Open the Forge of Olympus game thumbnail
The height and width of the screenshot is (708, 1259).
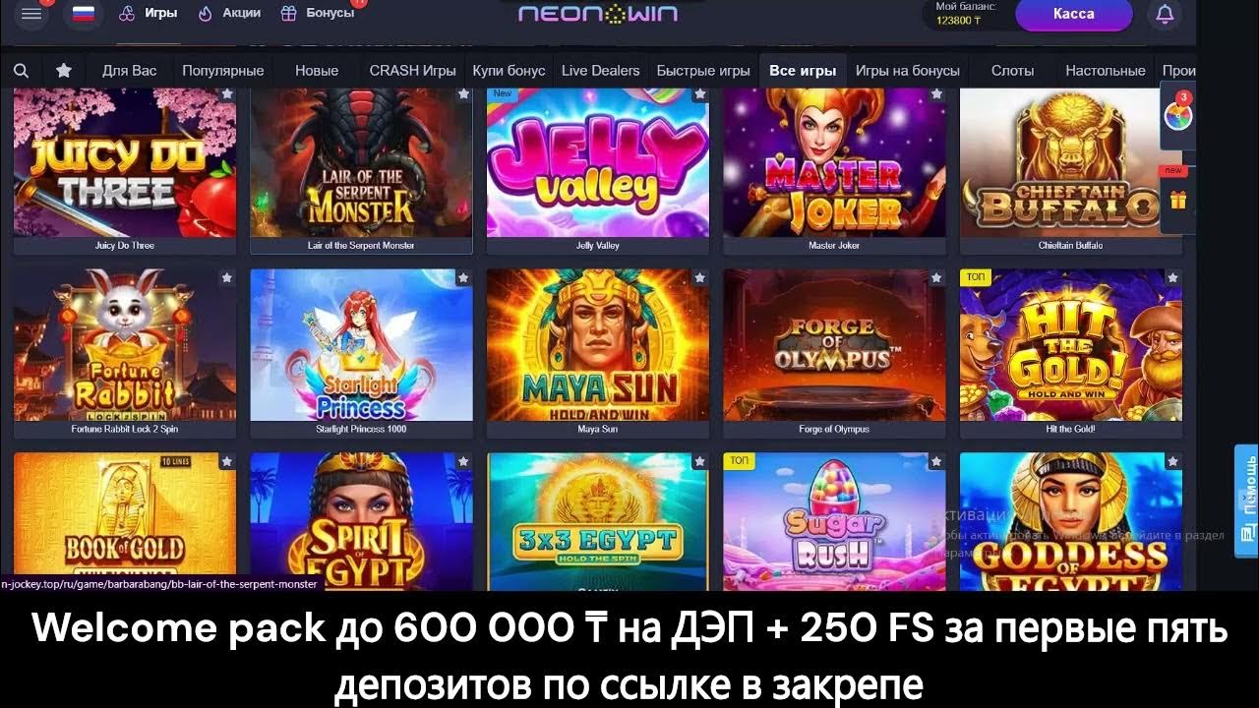[834, 345]
